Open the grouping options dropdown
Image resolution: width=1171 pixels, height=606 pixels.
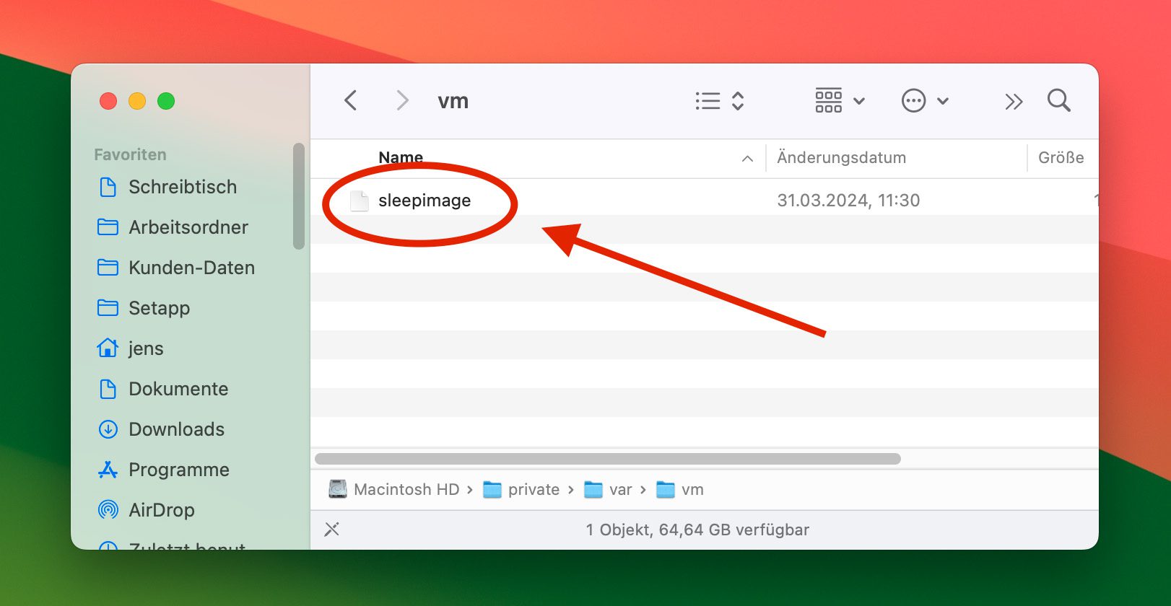click(840, 101)
